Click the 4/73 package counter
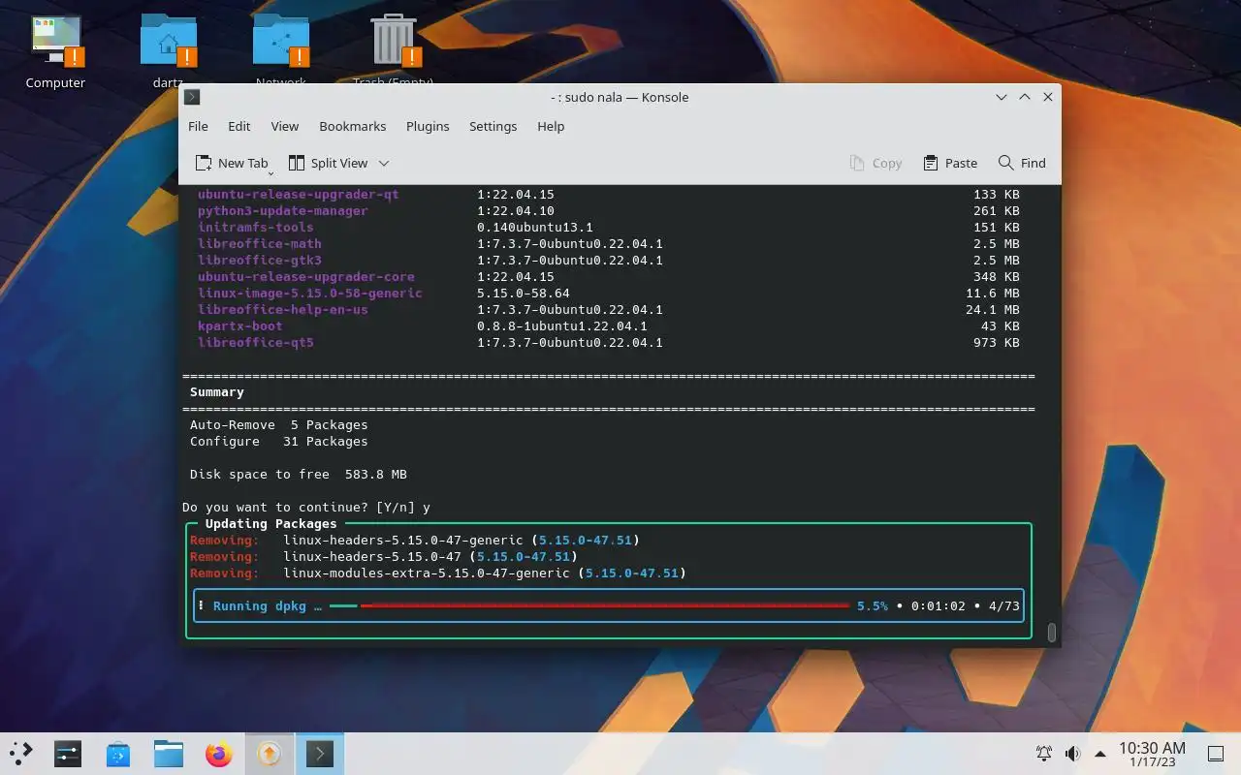The image size is (1241, 775). pos(1004,605)
